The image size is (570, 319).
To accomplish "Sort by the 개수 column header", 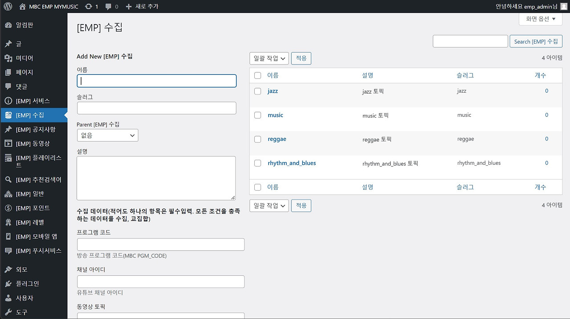I will [x=540, y=75].
